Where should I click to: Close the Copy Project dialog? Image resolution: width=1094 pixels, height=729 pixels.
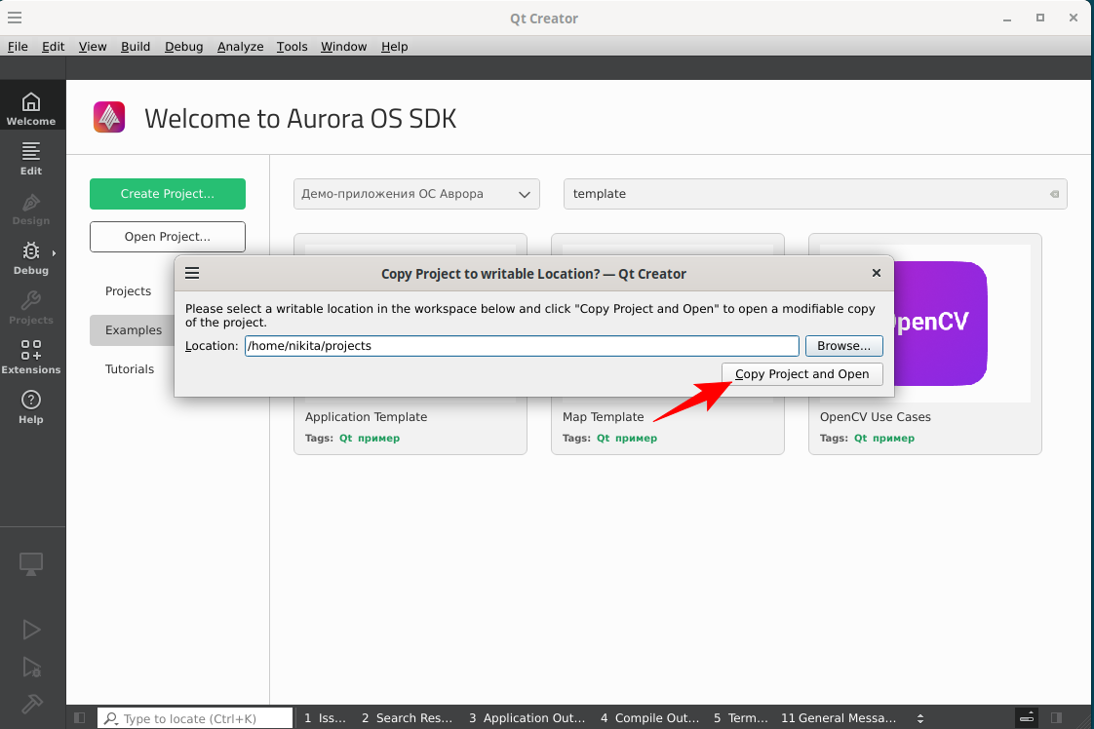pyautogui.click(x=877, y=273)
